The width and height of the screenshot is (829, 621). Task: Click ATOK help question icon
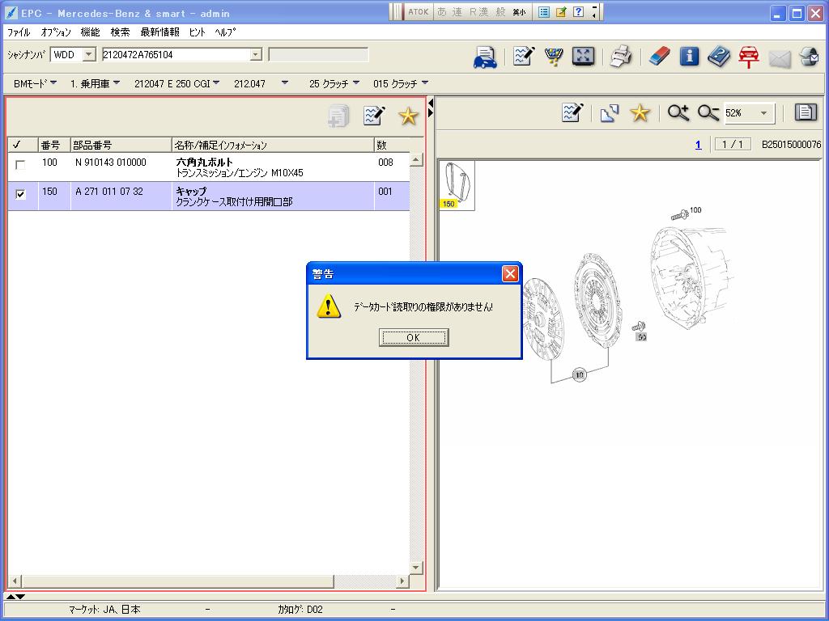(578, 12)
